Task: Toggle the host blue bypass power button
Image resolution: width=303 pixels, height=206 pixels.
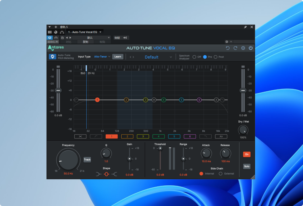Action: pyautogui.click(x=50, y=38)
